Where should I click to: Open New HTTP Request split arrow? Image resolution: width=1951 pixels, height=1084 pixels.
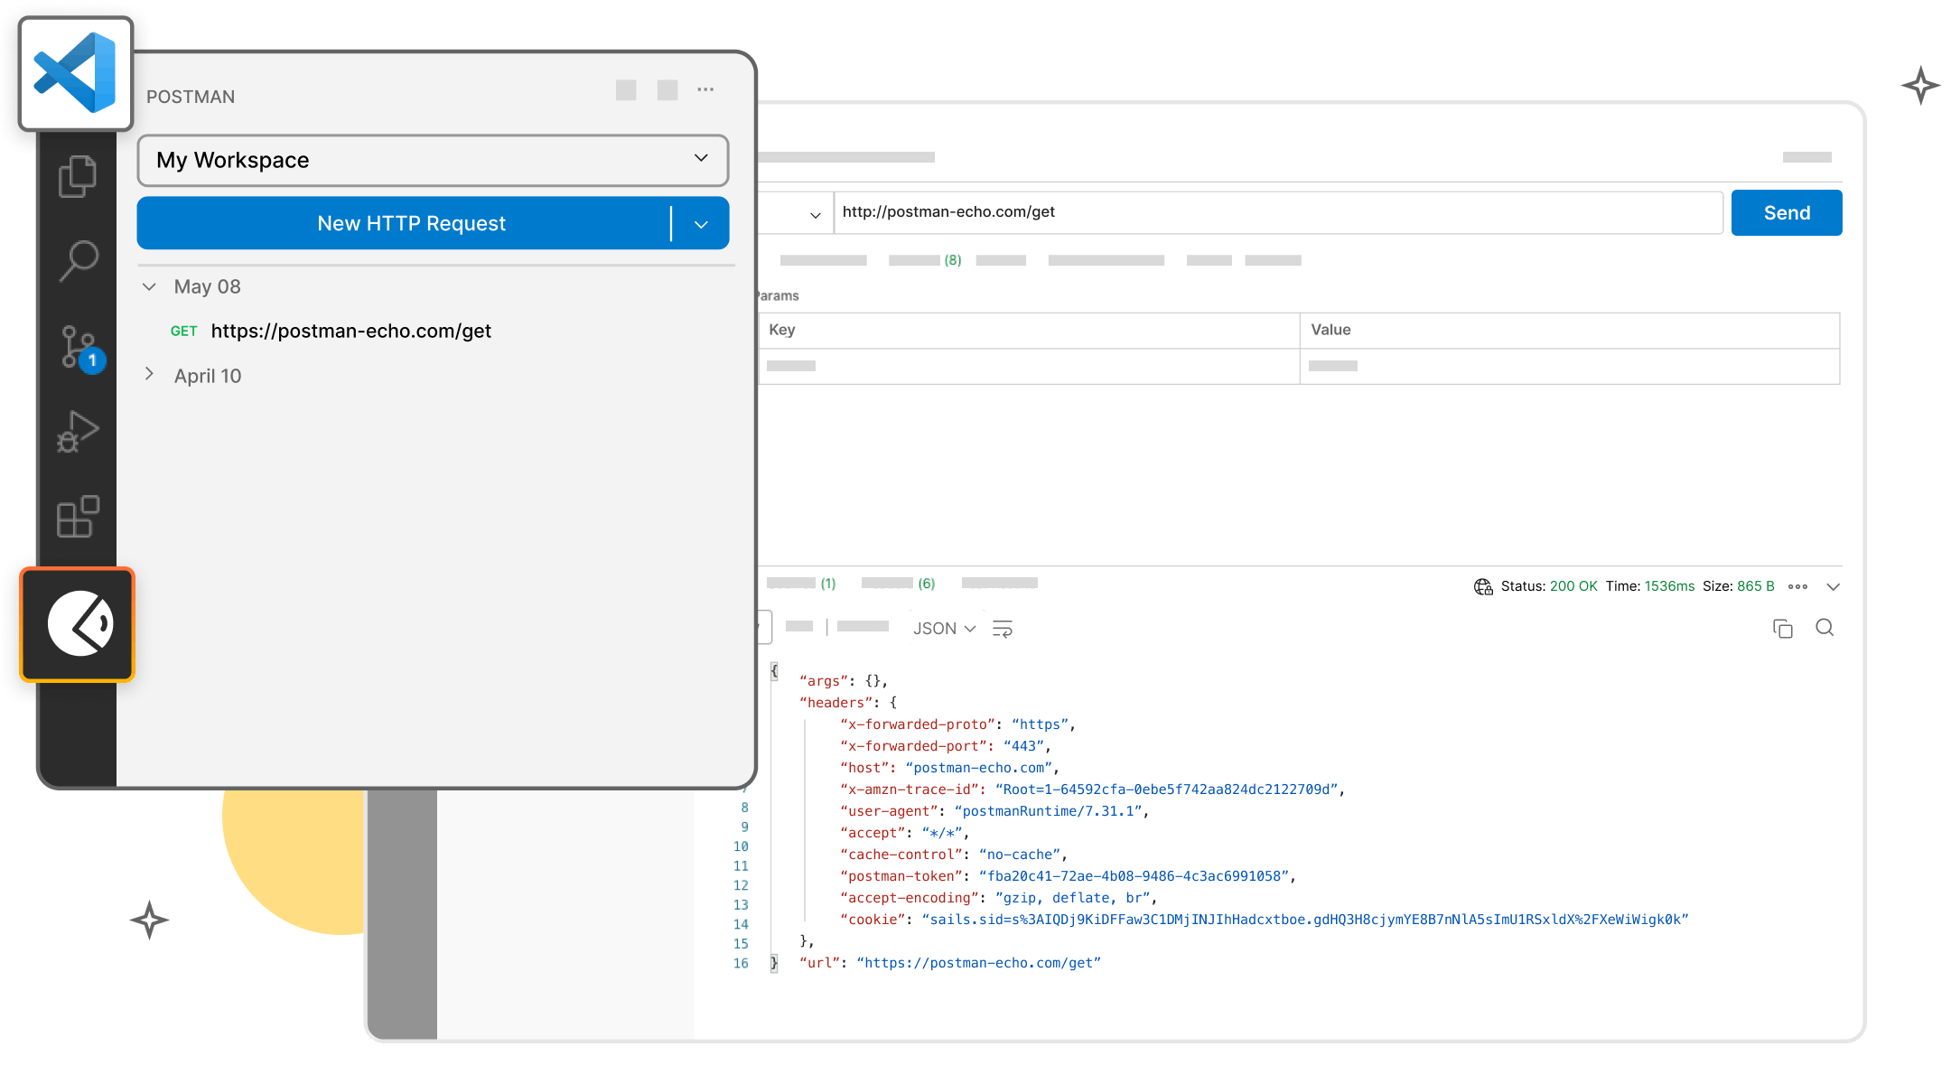701,224
